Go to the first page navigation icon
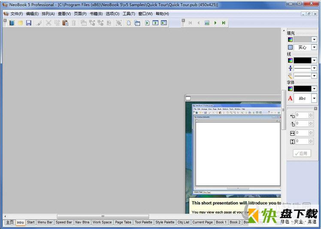The width and height of the screenshot is (321, 229). pos(190,23)
